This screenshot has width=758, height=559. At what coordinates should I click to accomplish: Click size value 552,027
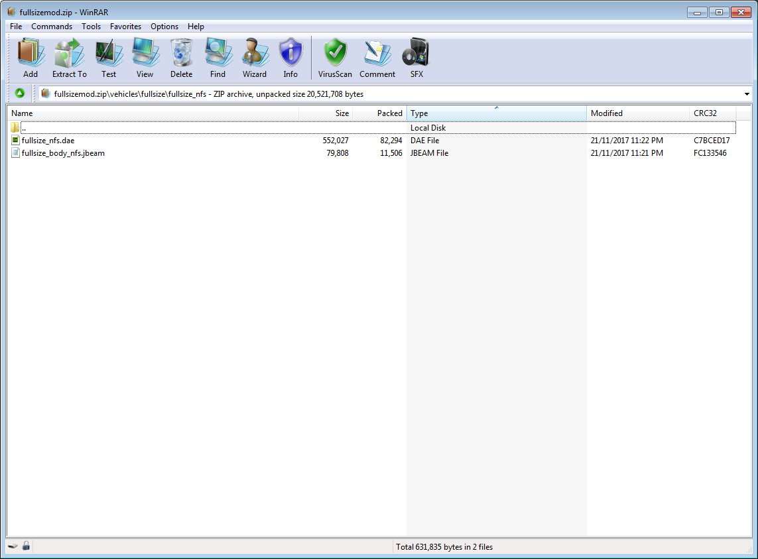pos(336,140)
